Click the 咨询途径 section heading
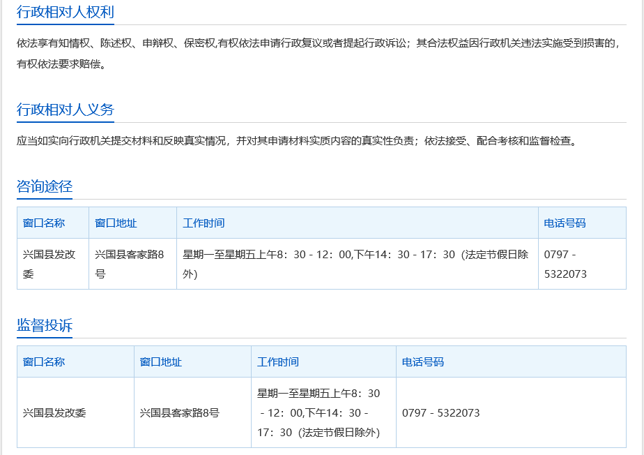This screenshot has width=644, height=455. click(45, 186)
